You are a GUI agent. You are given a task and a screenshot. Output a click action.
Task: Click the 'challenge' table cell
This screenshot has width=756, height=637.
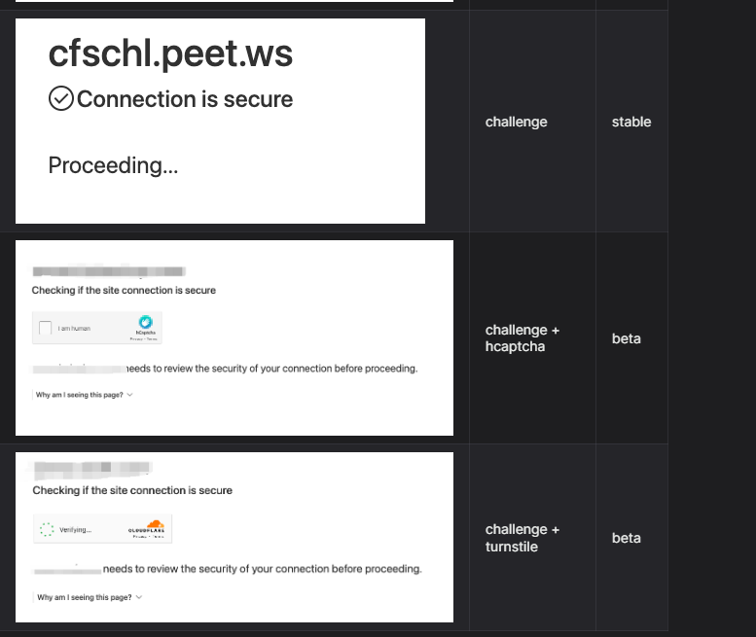[x=532, y=122]
